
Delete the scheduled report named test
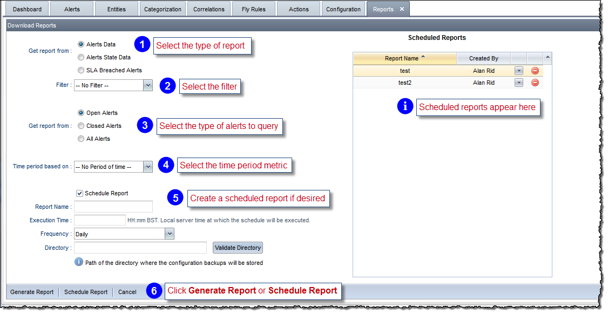535,71
